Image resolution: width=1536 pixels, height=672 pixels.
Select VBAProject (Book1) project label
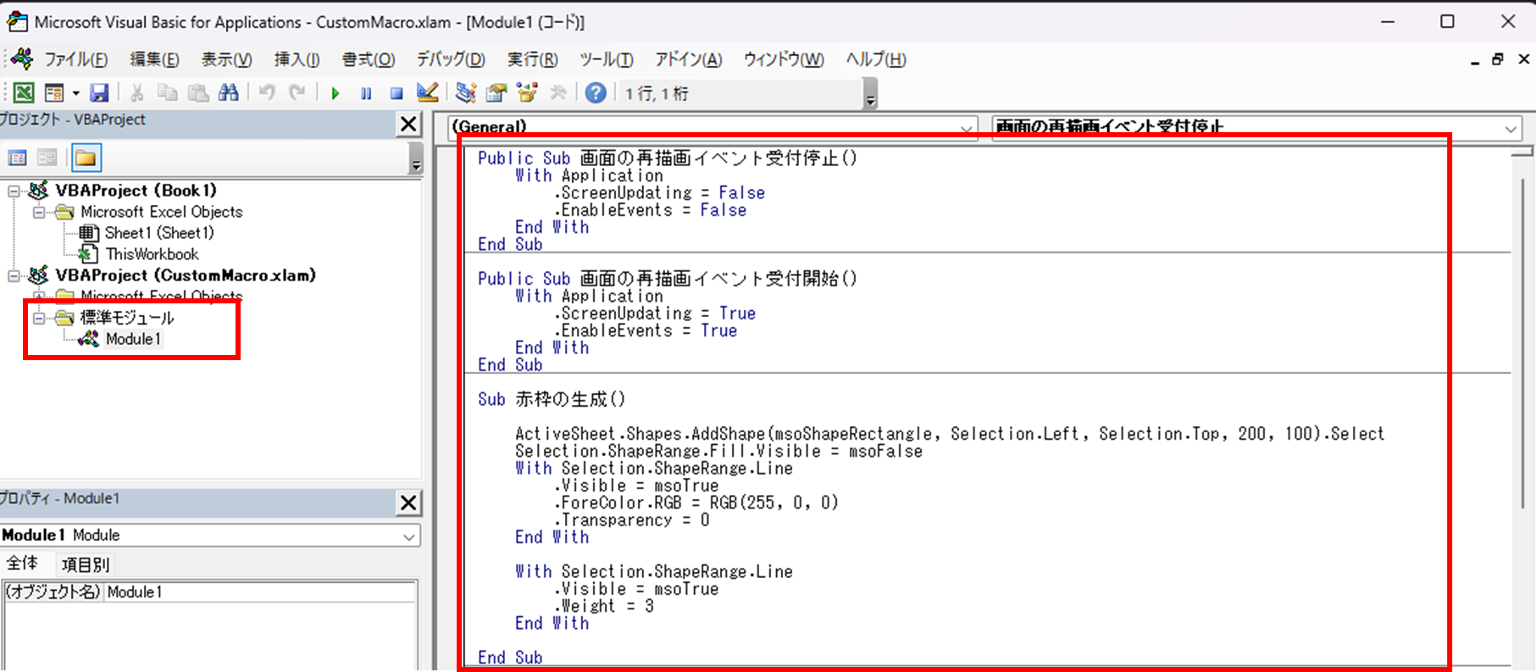click(x=136, y=191)
